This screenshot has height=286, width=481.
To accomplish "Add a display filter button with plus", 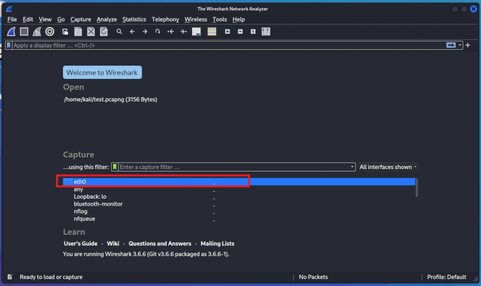I will [468, 46].
